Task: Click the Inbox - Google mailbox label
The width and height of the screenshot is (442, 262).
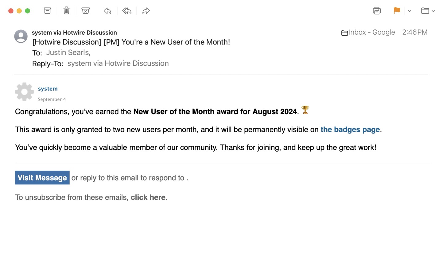Action: [371, 32]
